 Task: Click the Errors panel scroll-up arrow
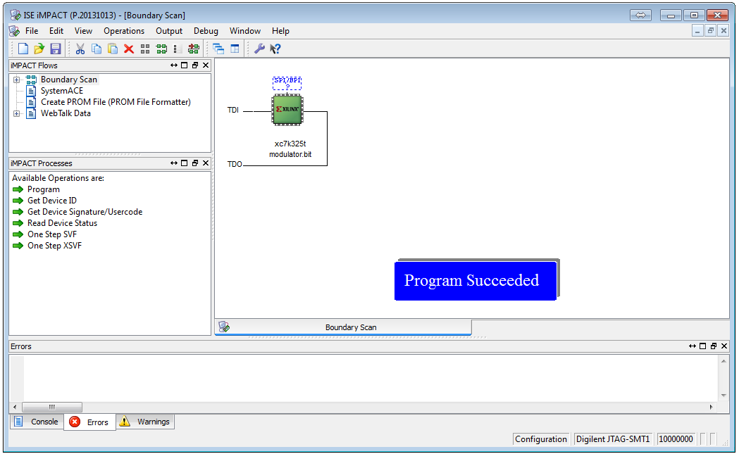click(x=724, y=361)
